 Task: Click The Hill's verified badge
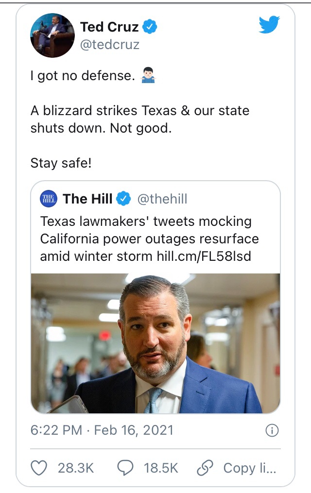pyautogui.click(x=123, y=199)
